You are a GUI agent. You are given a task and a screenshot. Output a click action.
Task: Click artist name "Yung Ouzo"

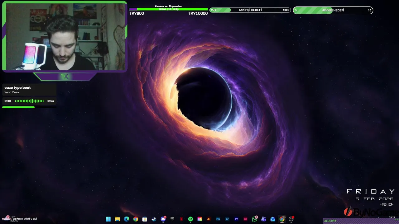click(12, 92)
